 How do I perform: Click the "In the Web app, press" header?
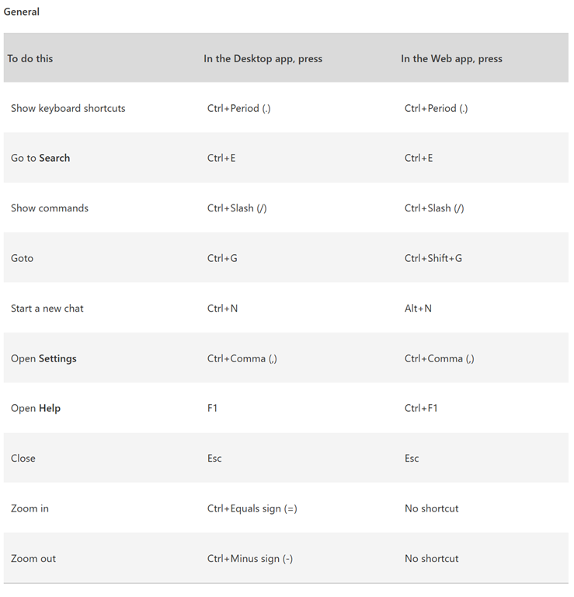click(x=451, y=58)
